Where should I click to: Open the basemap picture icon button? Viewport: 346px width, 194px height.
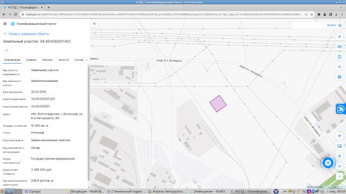[340, 146]
